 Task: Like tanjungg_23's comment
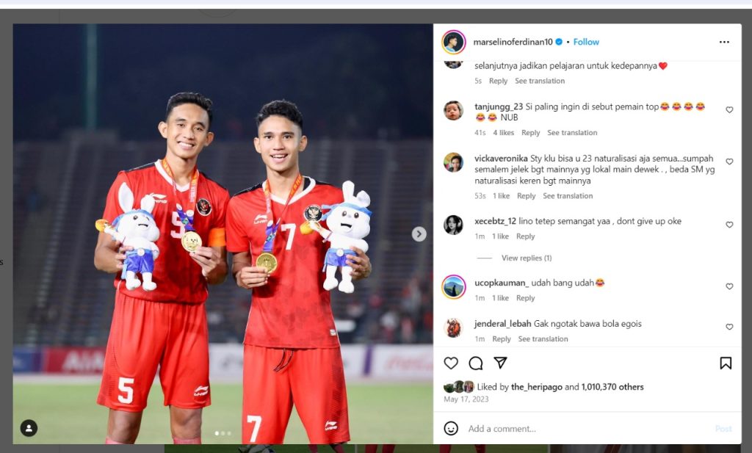coord(729,110)
